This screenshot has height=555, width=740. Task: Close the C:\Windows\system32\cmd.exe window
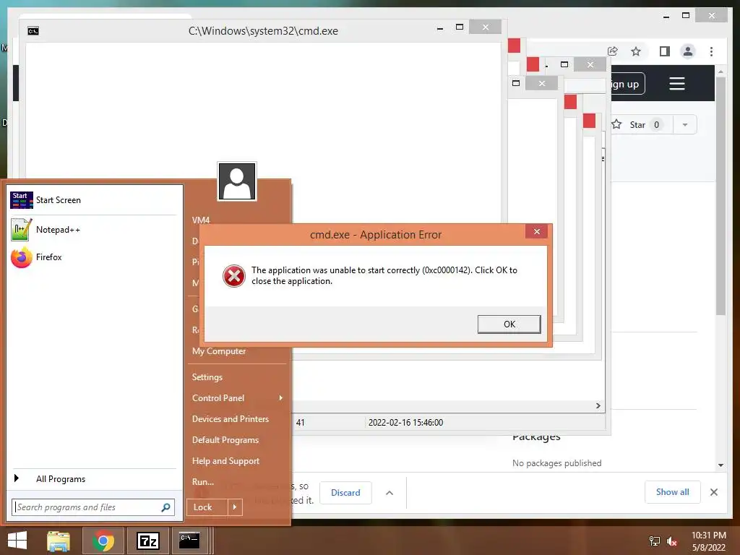(485, 27)
